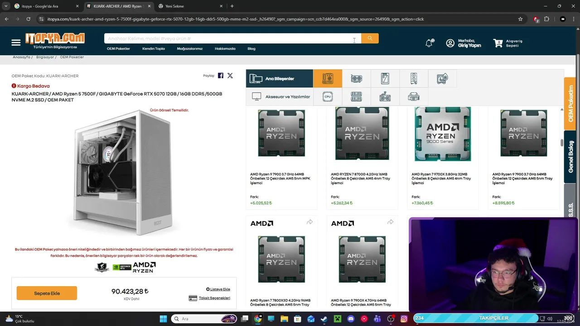Open the notifications bell icon
Screen dimensions: 580x326
tap(429, 43)
